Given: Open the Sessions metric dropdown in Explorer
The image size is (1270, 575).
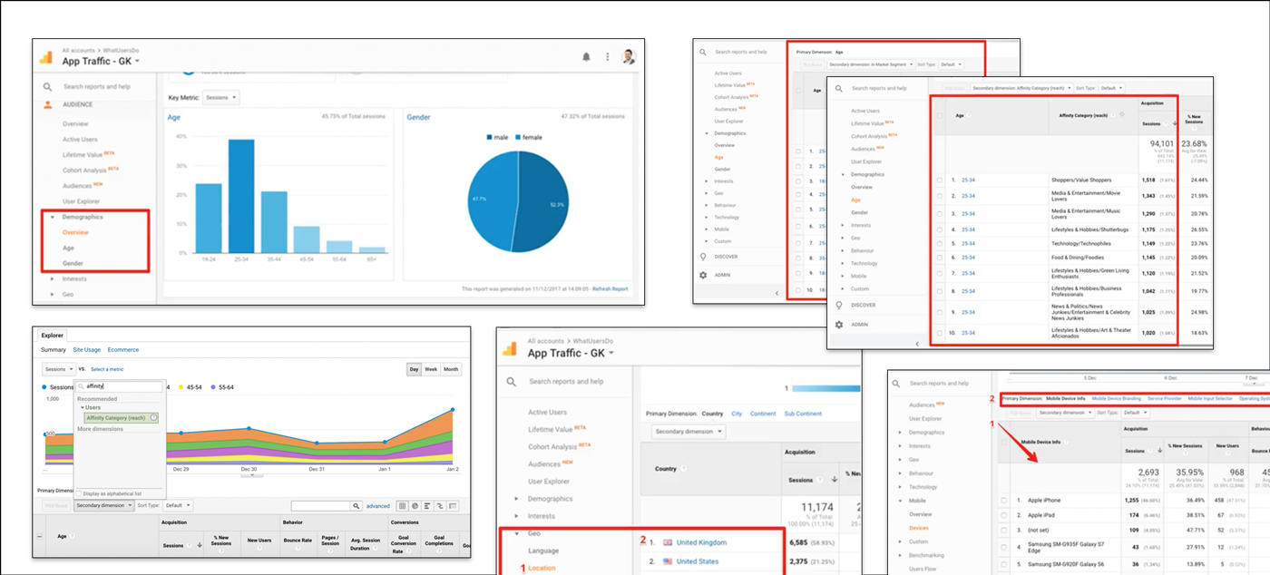Looking at the screenshot, I should [59, 369].
